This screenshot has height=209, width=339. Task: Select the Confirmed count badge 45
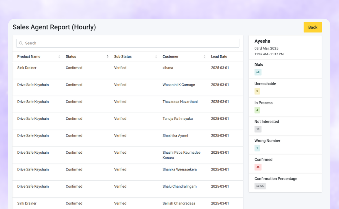[258, 167]
